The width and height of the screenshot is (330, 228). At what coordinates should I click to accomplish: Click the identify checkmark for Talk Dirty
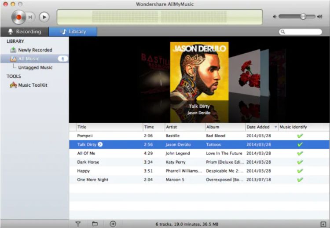click(300, 144)
